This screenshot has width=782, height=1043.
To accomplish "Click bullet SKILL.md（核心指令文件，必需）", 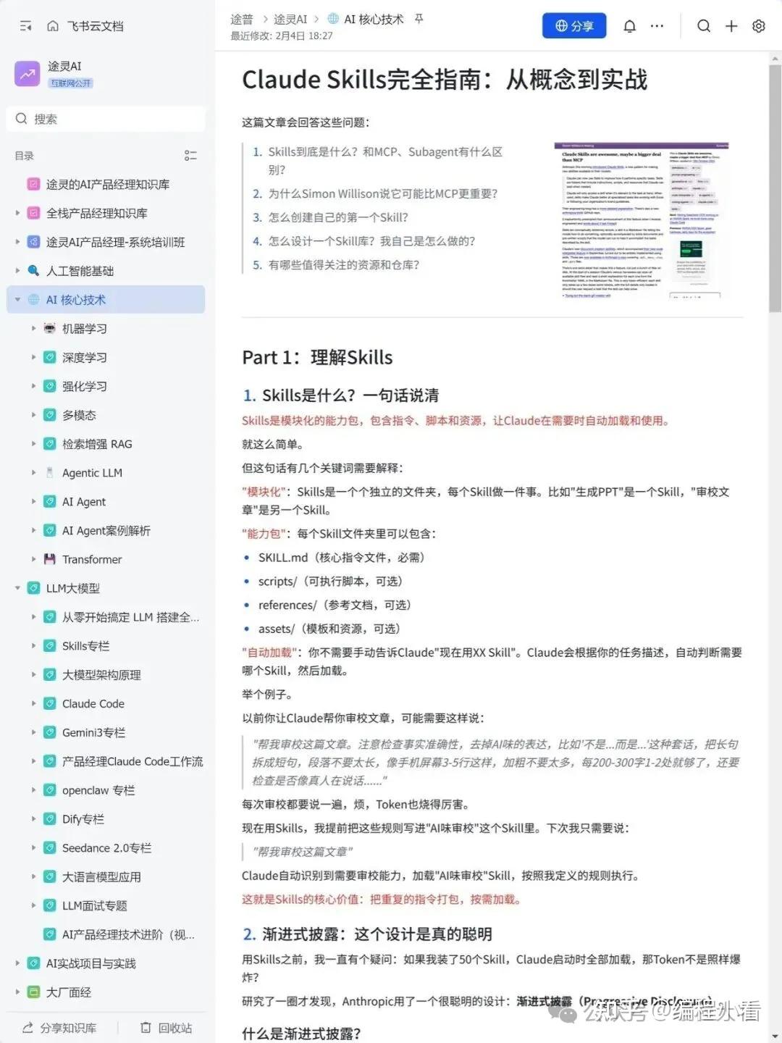I will [342, 558].
